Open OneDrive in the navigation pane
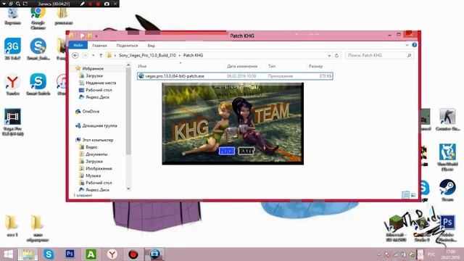 91,112
